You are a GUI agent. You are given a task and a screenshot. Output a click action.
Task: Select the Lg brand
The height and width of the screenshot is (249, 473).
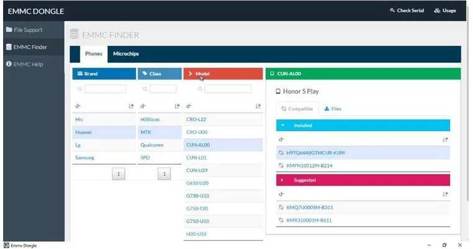coord(104,145)
